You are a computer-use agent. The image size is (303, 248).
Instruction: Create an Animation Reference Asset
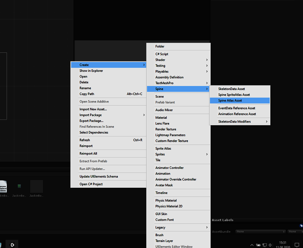[x=239, y=114]
